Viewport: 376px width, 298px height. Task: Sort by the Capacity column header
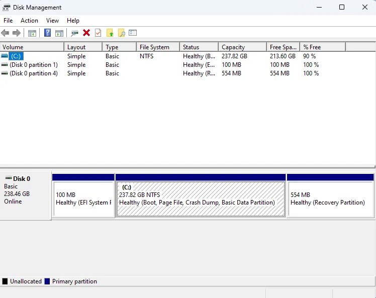point(242,47)
